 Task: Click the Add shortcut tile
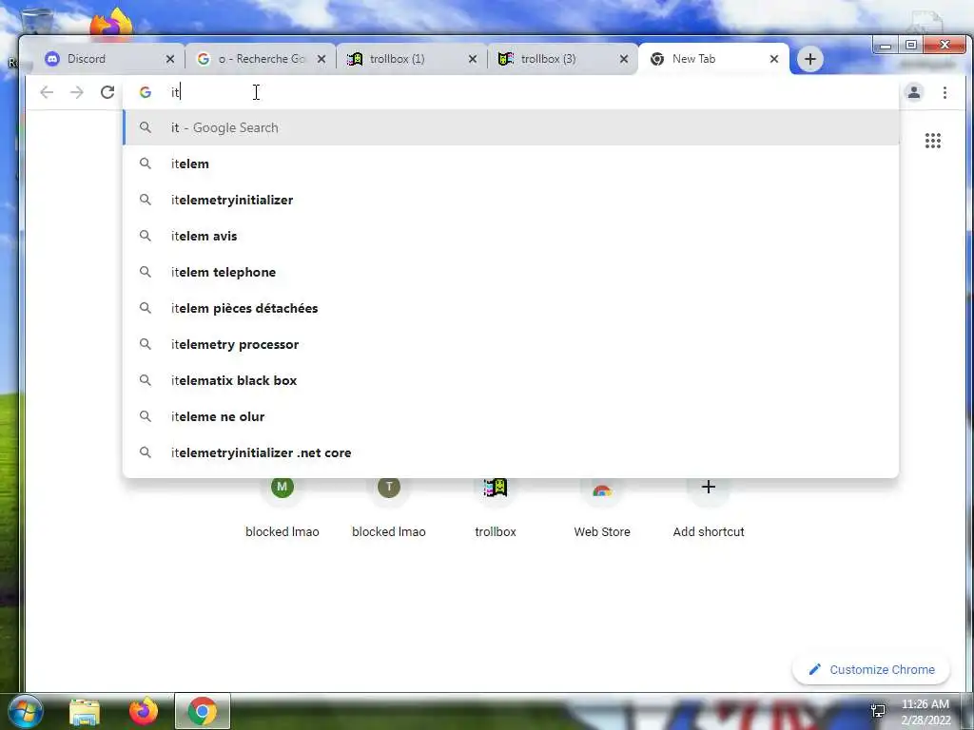click(x=708, y=506)
